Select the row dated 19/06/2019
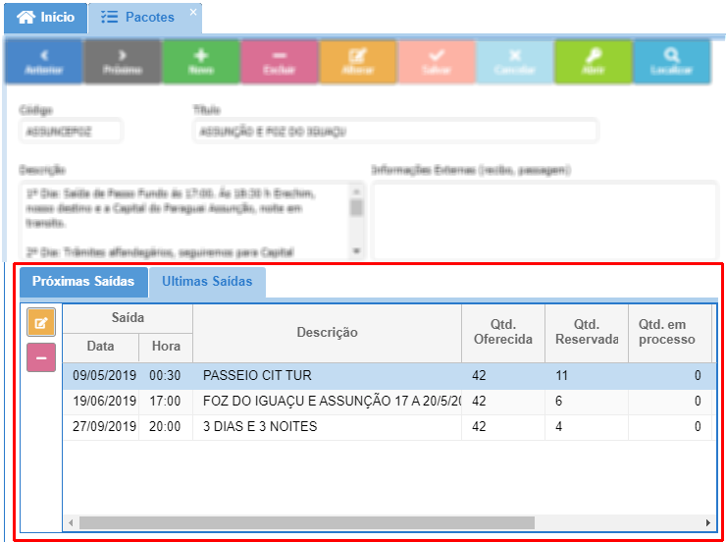Image resolution: width=726 pixels, height=542 pixels. click(389, 402)
